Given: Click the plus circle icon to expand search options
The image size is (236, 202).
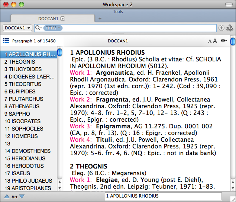Looking at the screenshot, I should tap(222, 28).
